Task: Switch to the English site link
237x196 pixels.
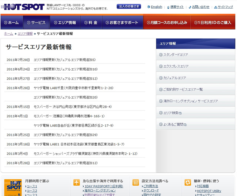Action: click(156, 7)
